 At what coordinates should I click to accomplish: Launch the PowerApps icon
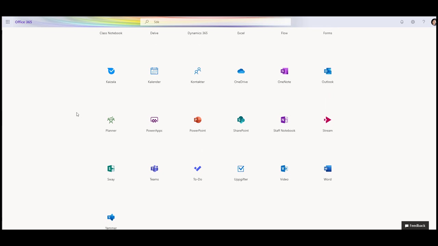point(154,120)
